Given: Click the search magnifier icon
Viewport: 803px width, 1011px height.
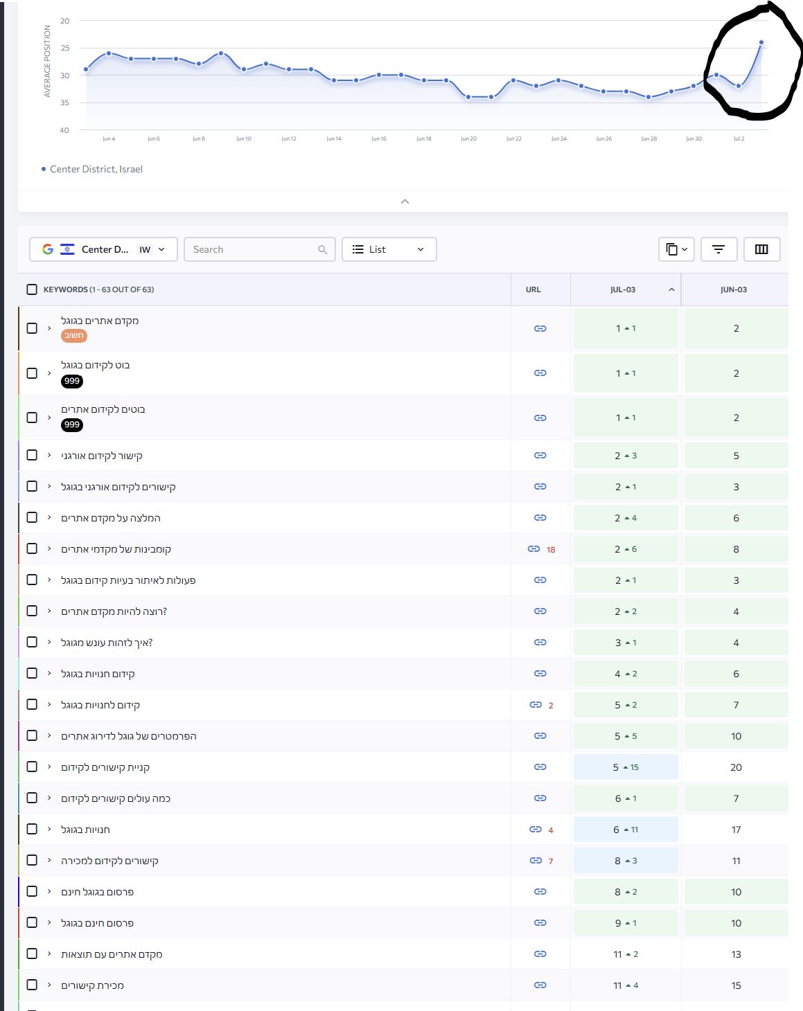Looking at the screenshot, I should tap(322, 250).
